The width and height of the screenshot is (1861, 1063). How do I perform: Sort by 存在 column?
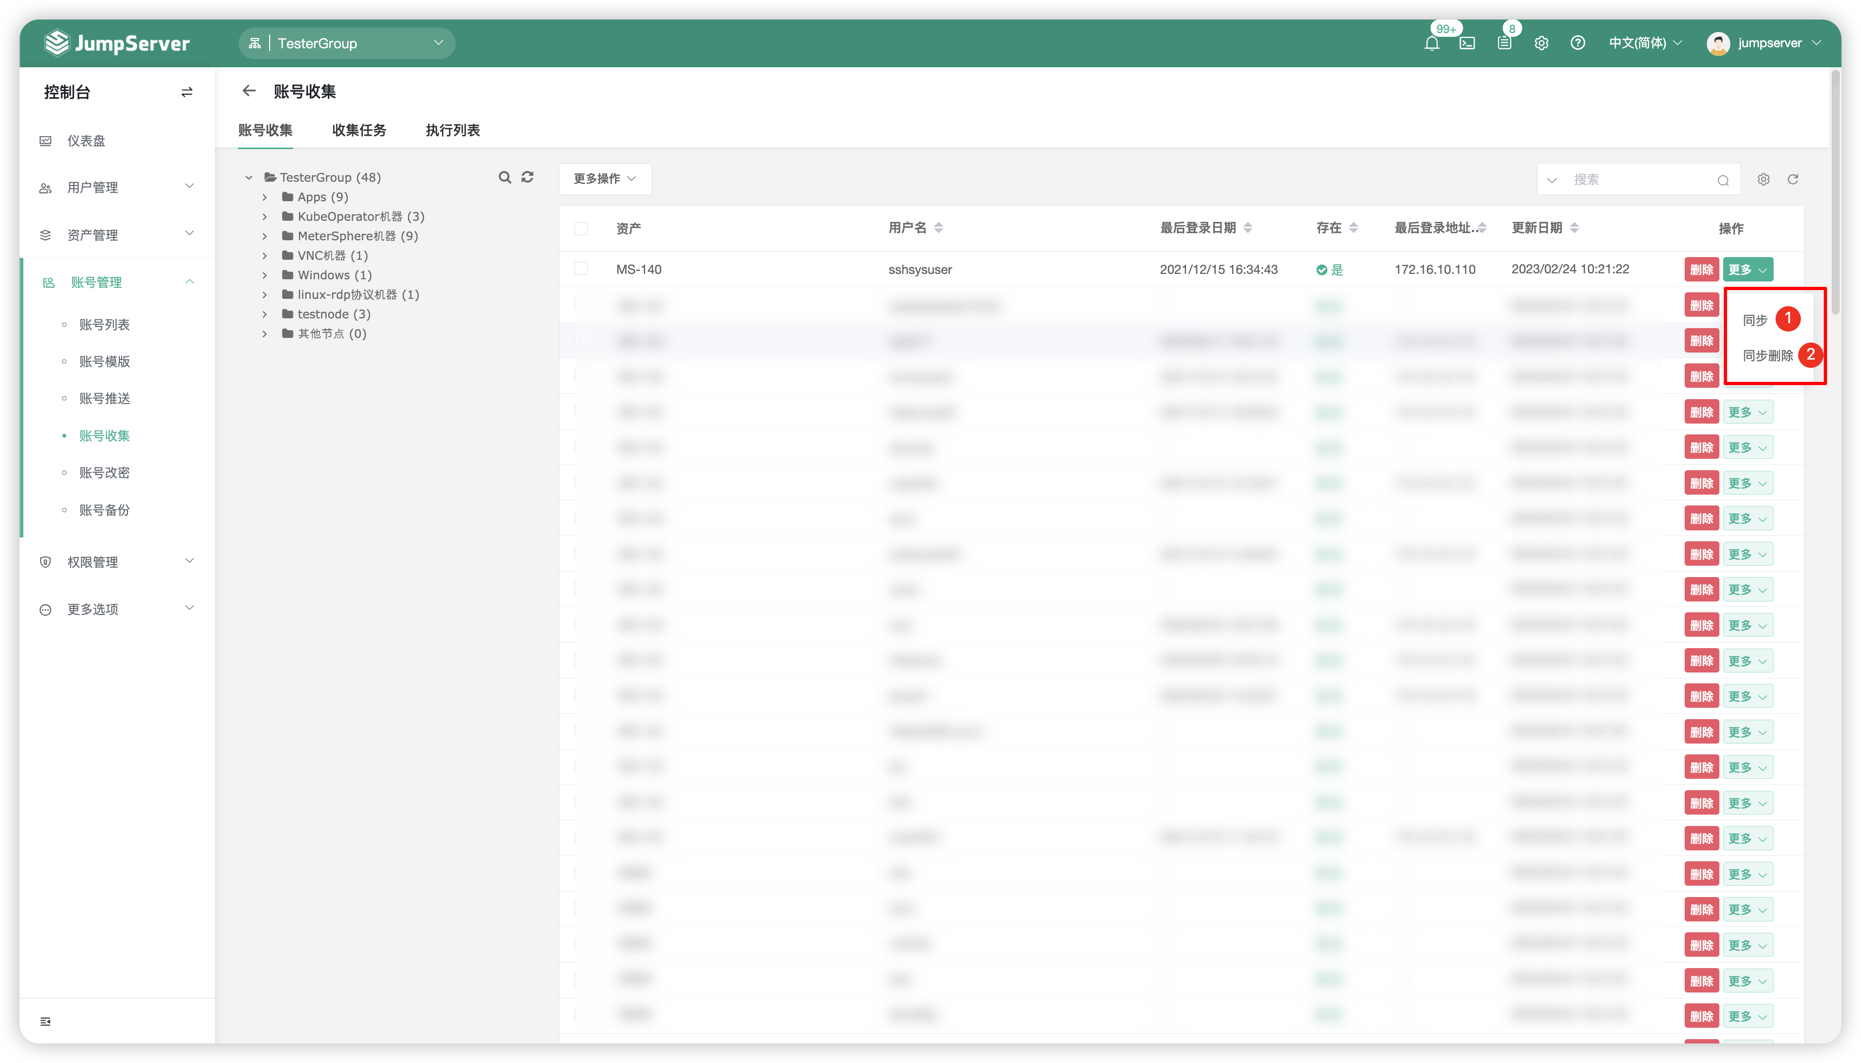tap(1353, 228)
